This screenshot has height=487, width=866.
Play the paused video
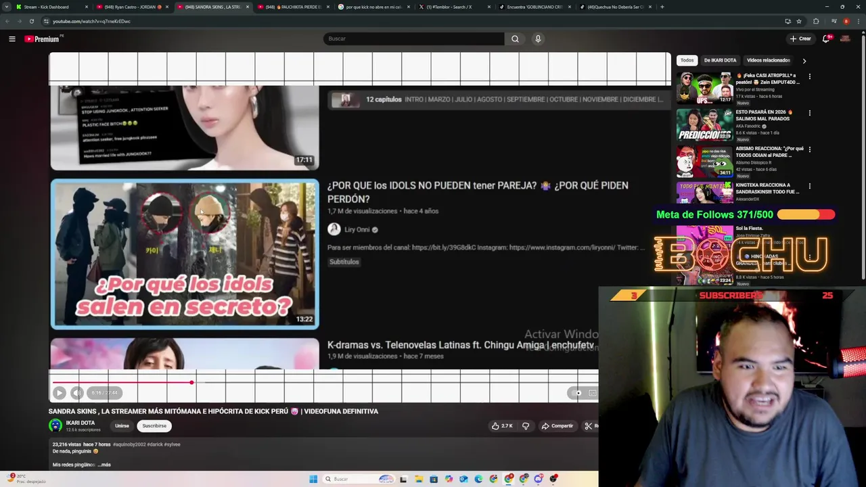point(59,393)
